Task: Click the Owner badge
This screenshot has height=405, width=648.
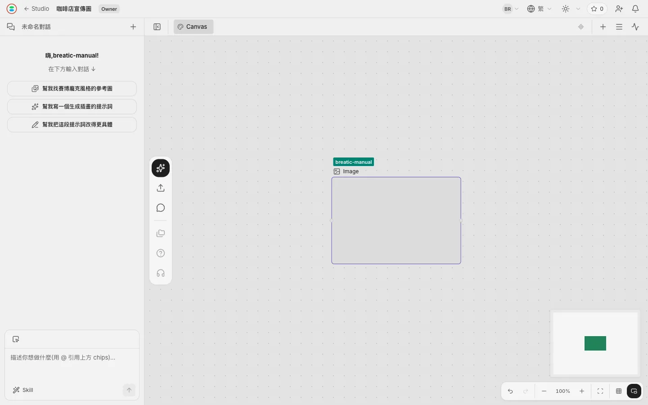Action: coord(109,9)
